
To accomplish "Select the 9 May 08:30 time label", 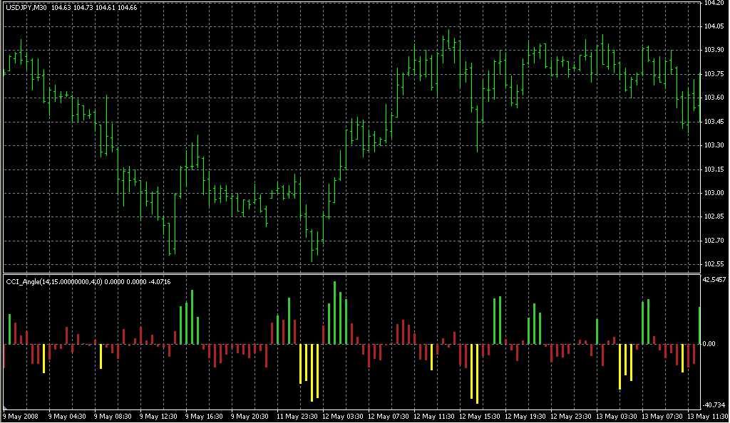I will pyautogui.click(x=113, y=417).
